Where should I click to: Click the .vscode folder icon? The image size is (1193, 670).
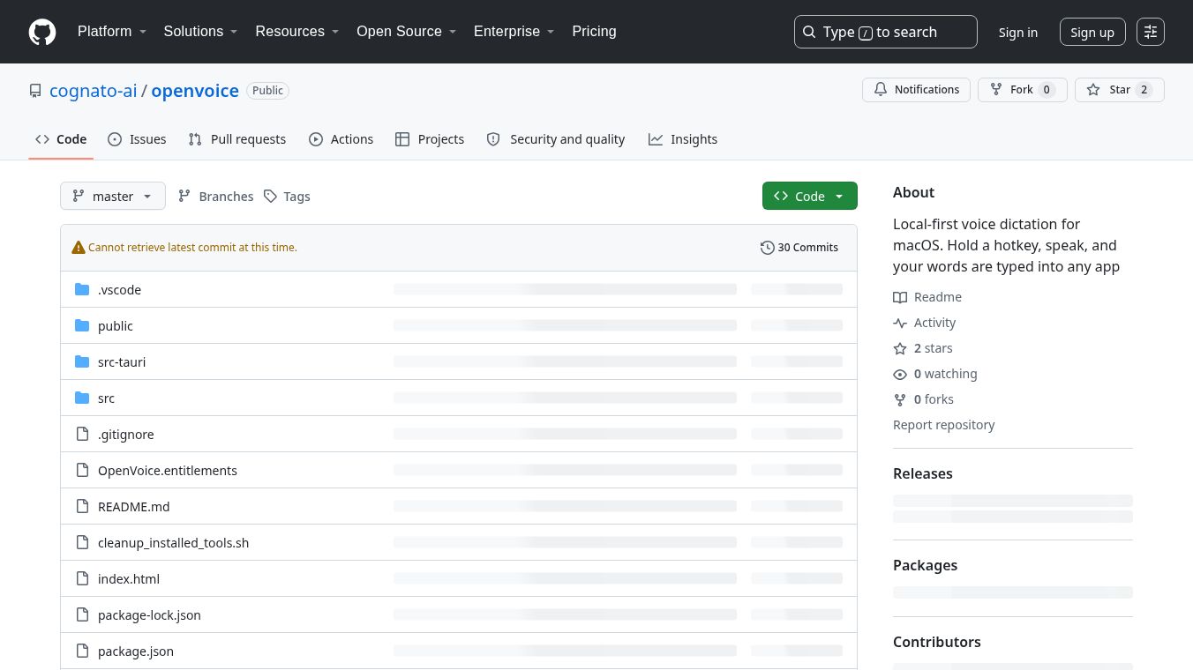click(82, 290)
